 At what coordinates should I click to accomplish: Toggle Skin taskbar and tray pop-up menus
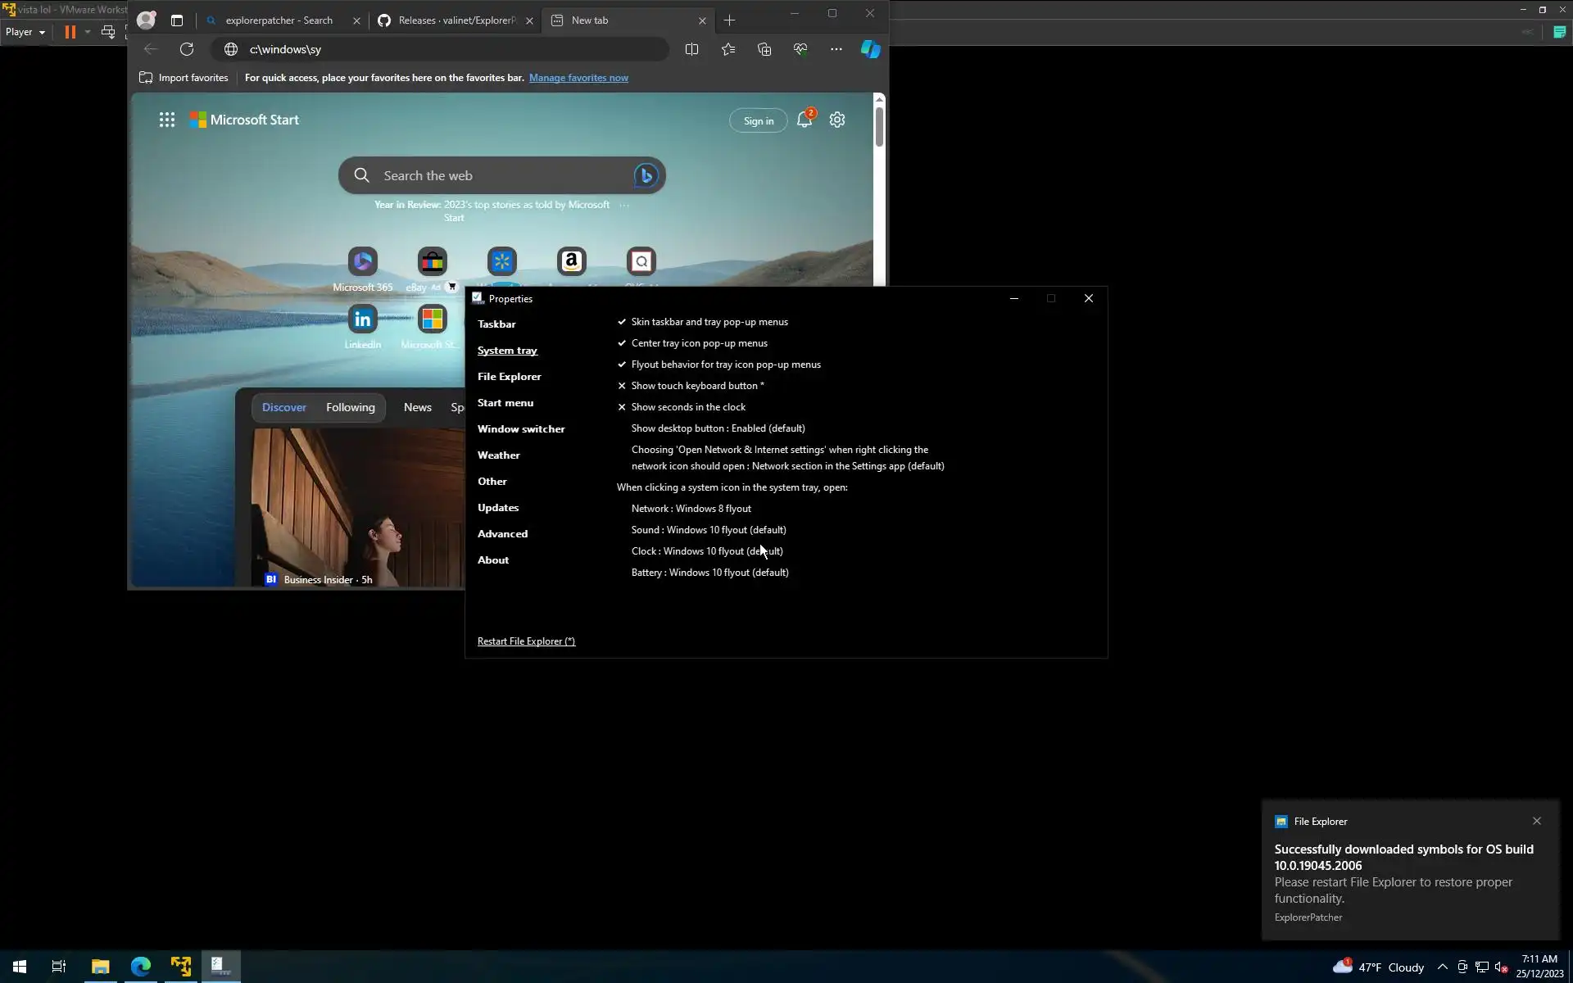tap(709, 322)
